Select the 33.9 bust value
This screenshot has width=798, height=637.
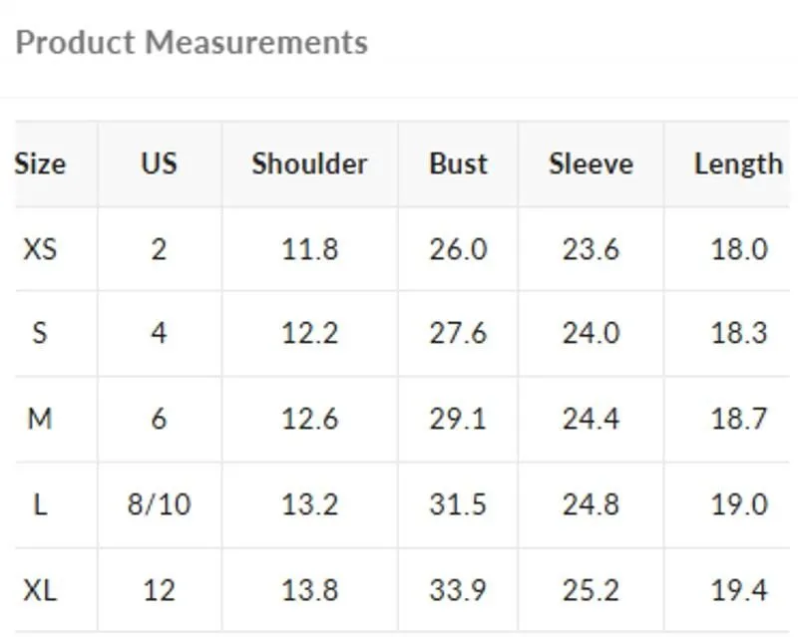(458, 591)
